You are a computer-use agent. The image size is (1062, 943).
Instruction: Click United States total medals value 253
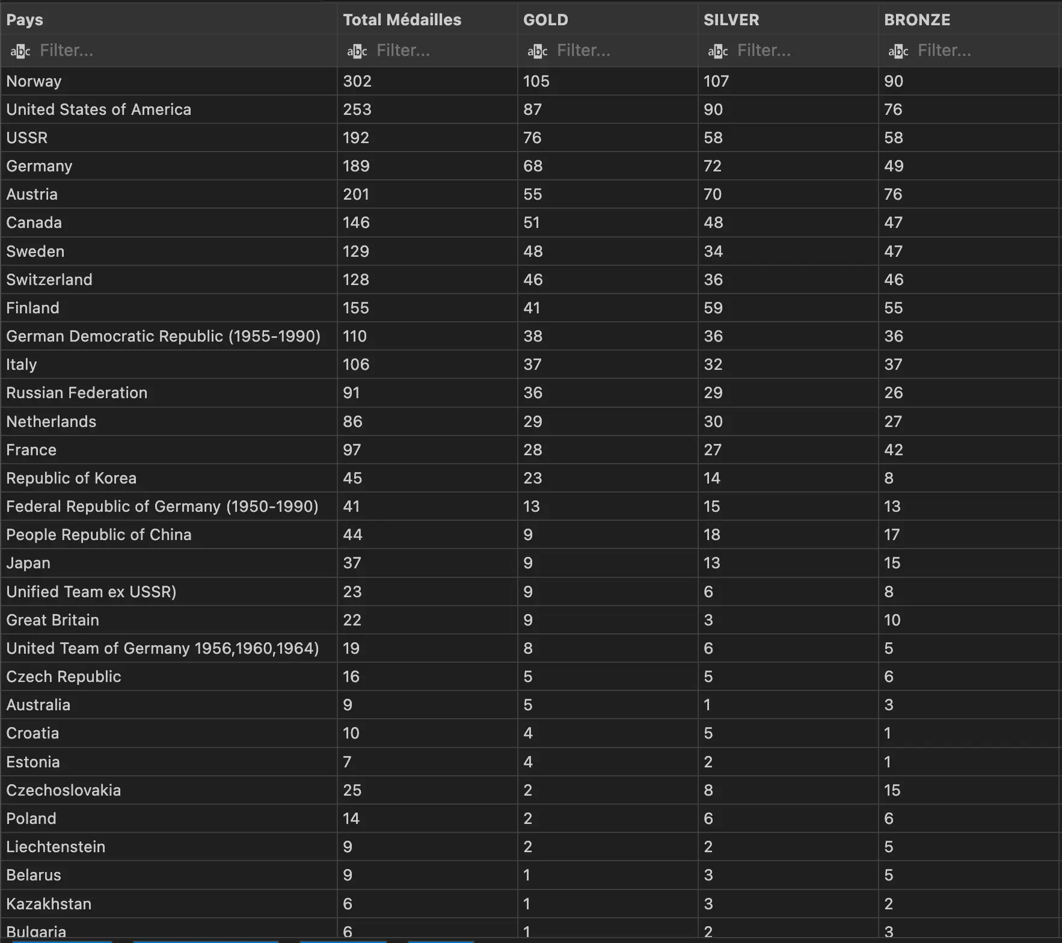coord(357,109)
